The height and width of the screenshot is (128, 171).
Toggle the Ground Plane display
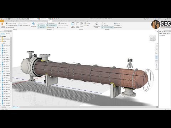click(x=51, y=25)
